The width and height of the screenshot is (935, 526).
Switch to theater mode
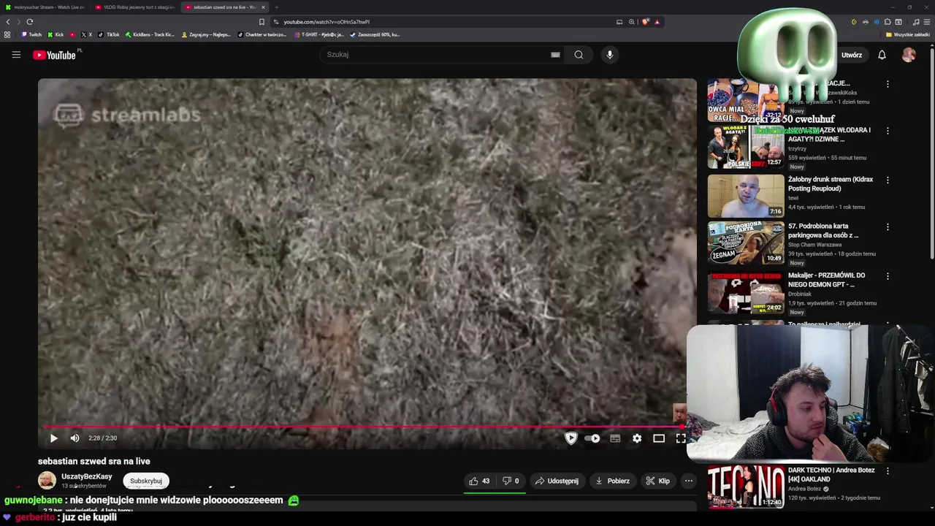click(659, 438)
